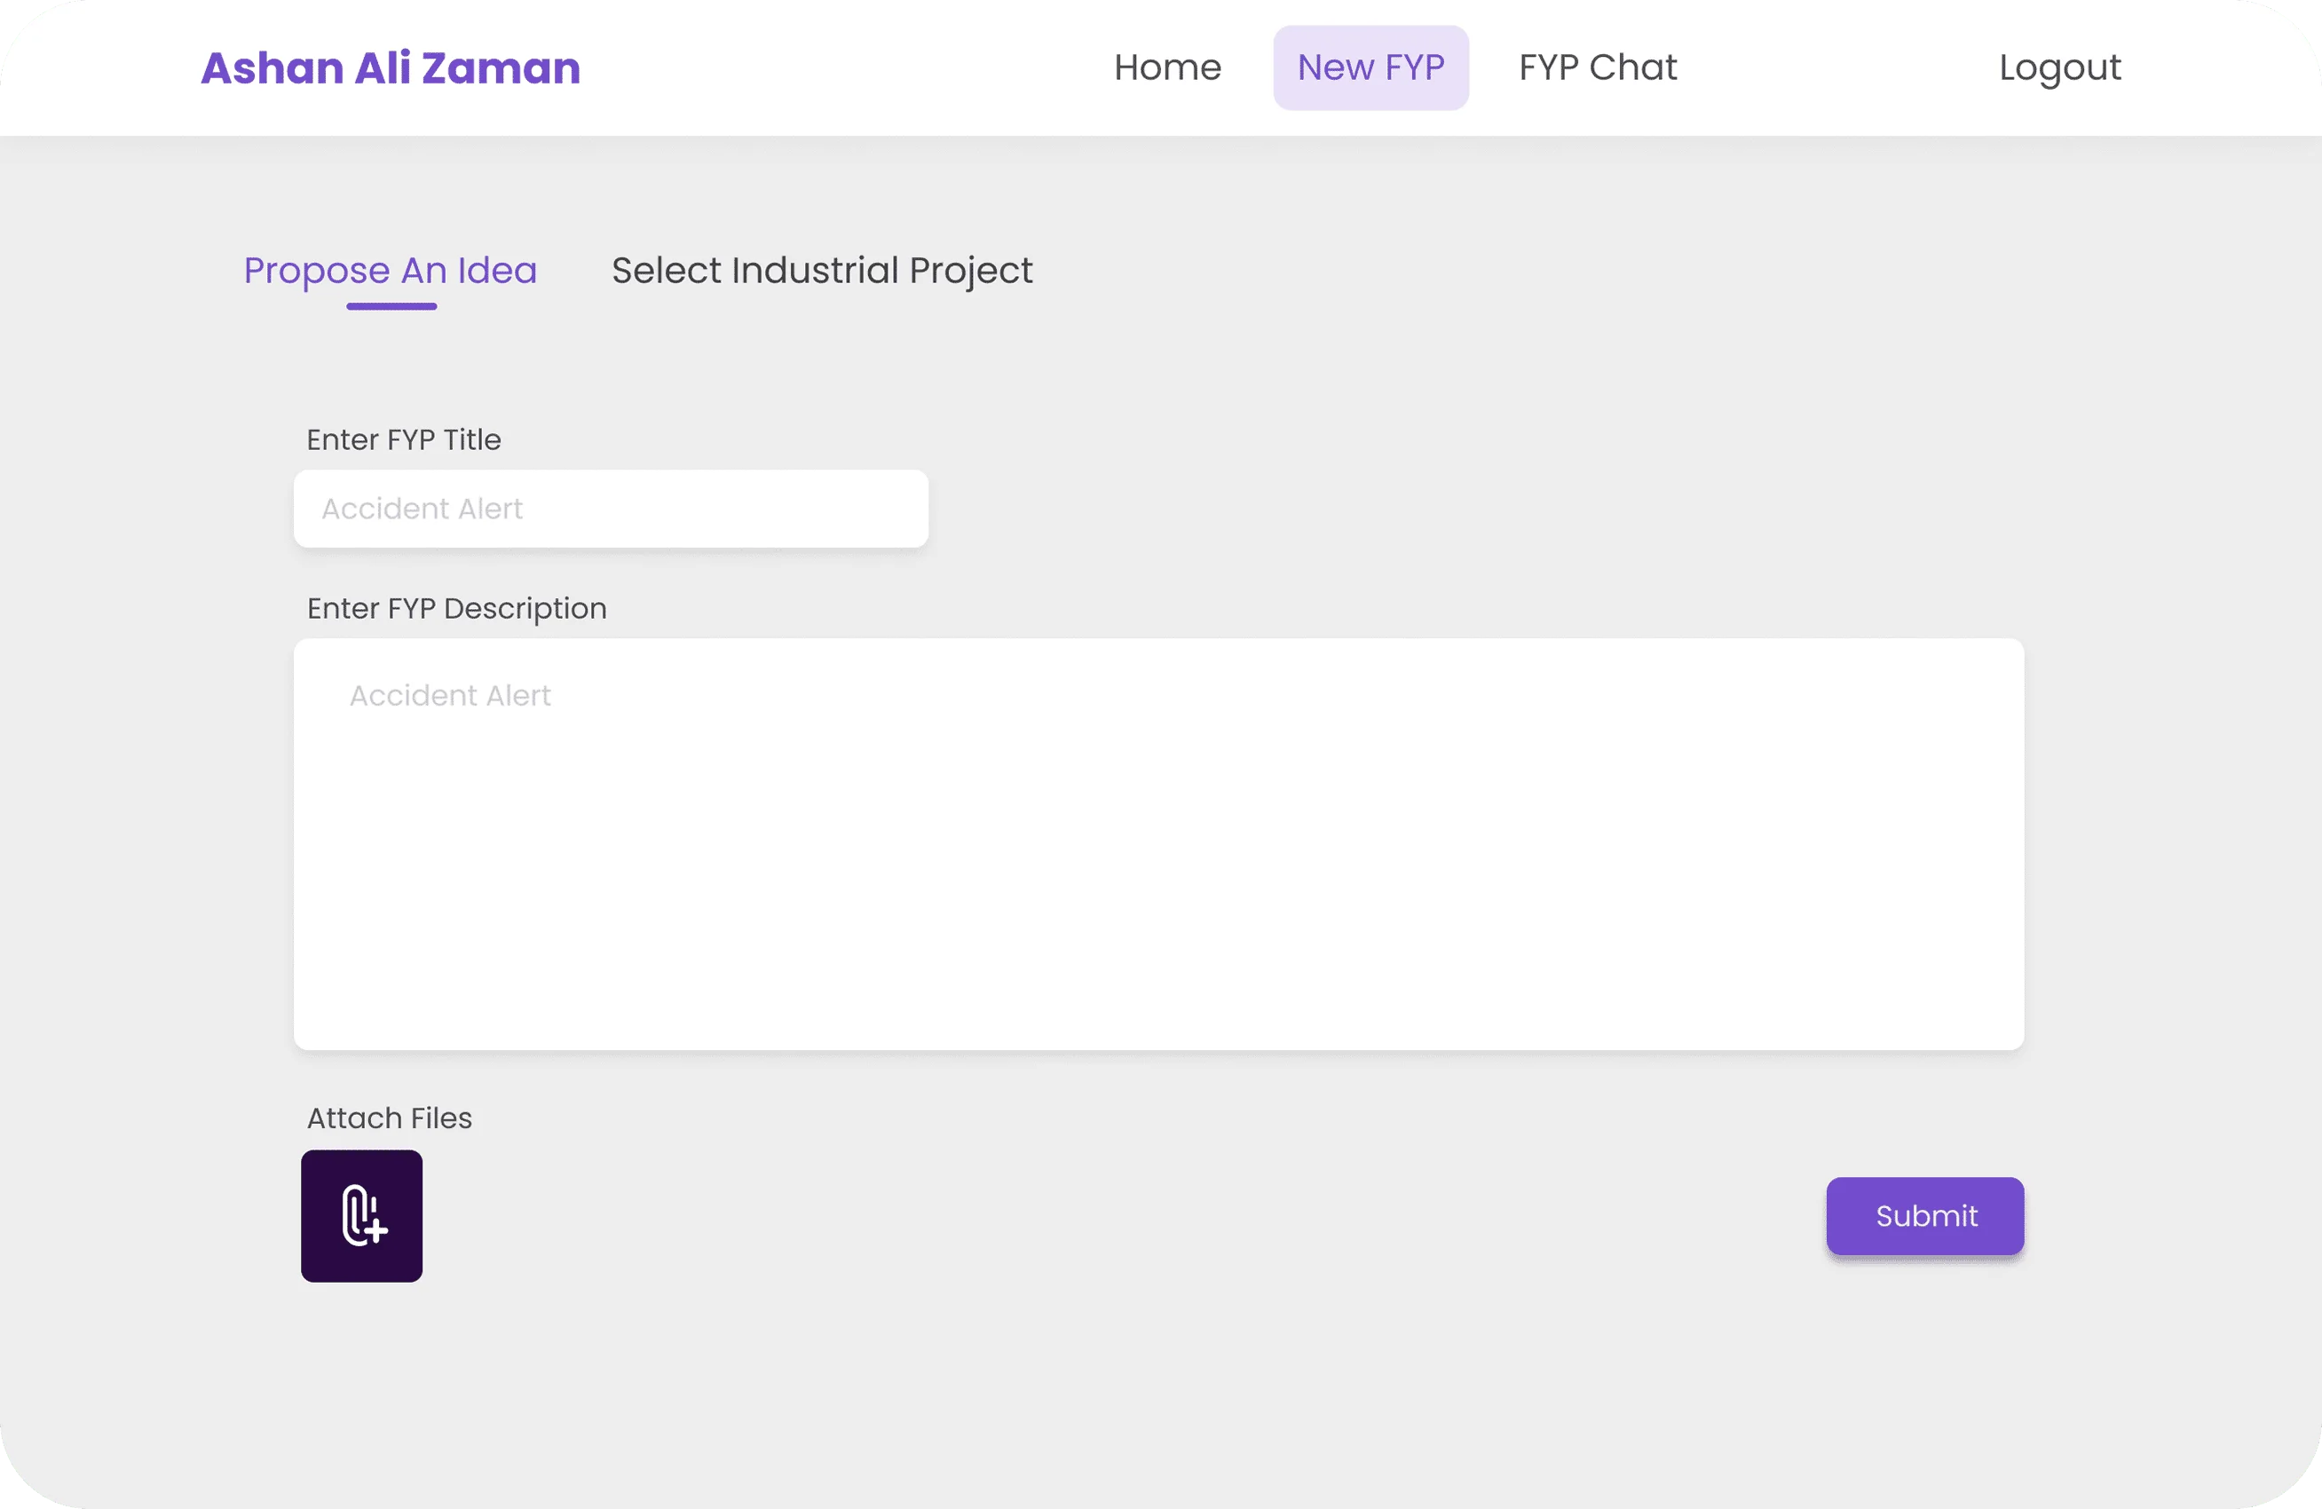2322x1509 pixels.
Task: Navigate to Home in the top menu
Action: (1168, 67)
